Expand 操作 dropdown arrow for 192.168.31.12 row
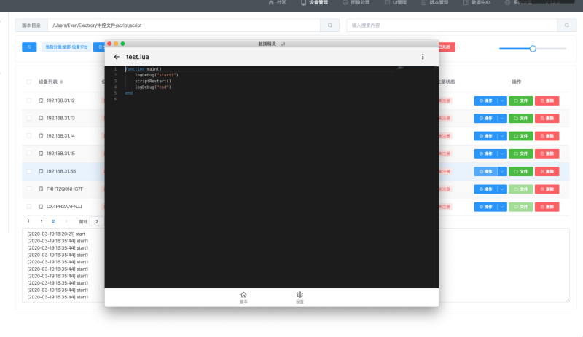The height and width of the screenshot is (337, 583). point(501,100)
